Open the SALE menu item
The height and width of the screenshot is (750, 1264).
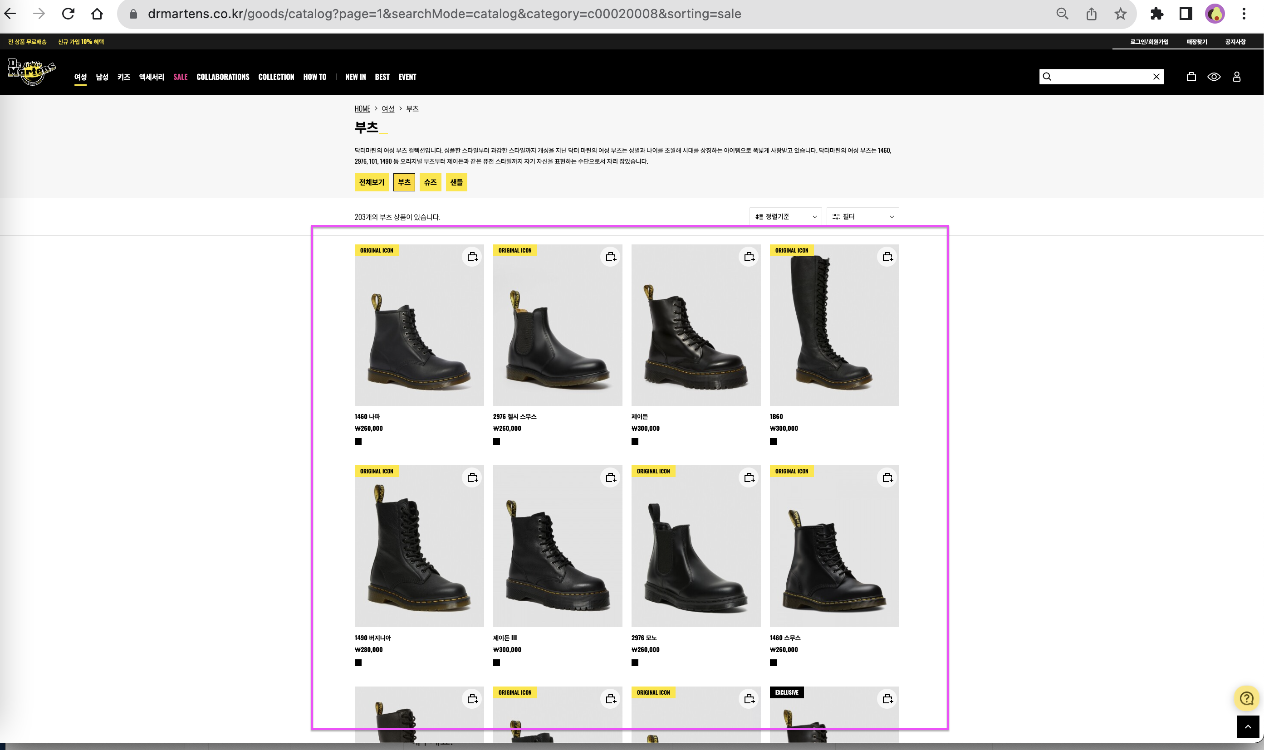point(181,77)
